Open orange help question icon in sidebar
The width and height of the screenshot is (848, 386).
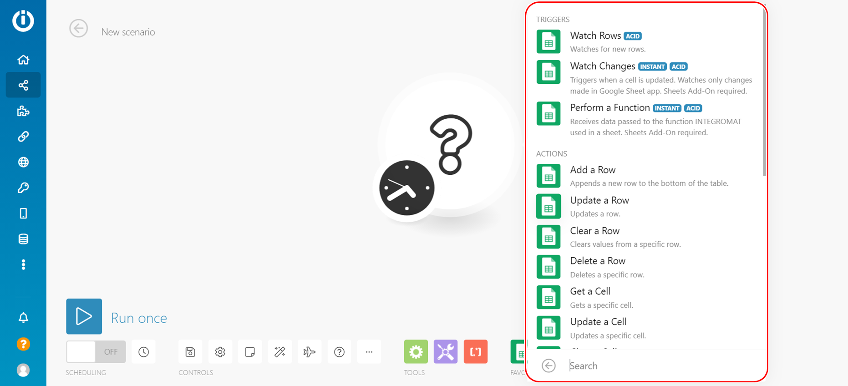(23, 344)
